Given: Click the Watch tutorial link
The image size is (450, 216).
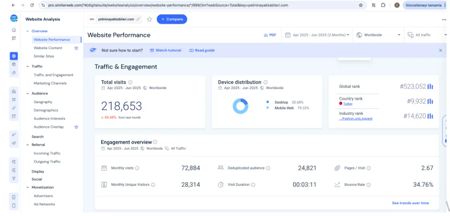Looking at the screenshot, I should tap(166, 50).
